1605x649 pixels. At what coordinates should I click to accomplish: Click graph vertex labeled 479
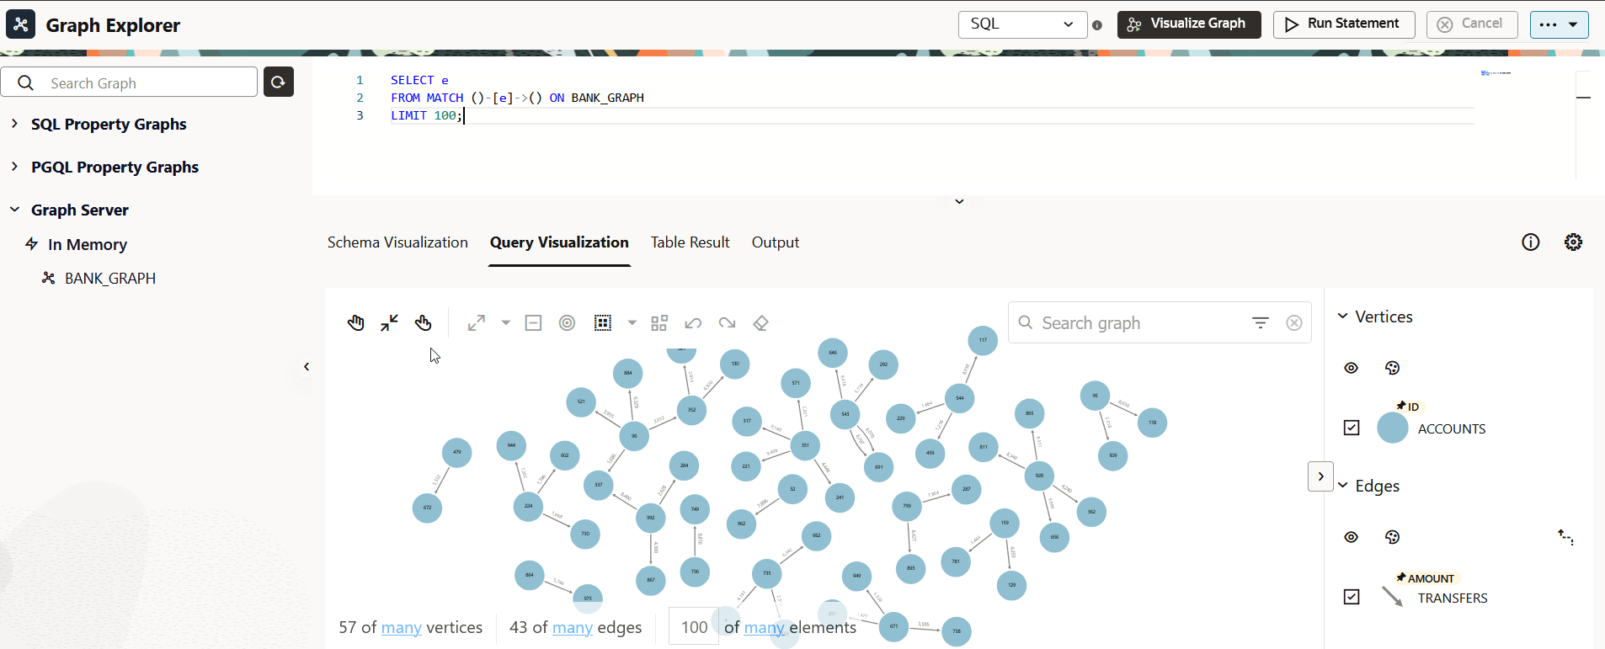point(457,452)
